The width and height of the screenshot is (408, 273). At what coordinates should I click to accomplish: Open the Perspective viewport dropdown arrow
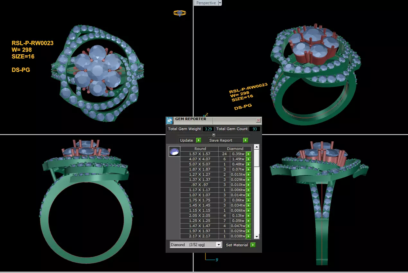(x=220, y=3)
